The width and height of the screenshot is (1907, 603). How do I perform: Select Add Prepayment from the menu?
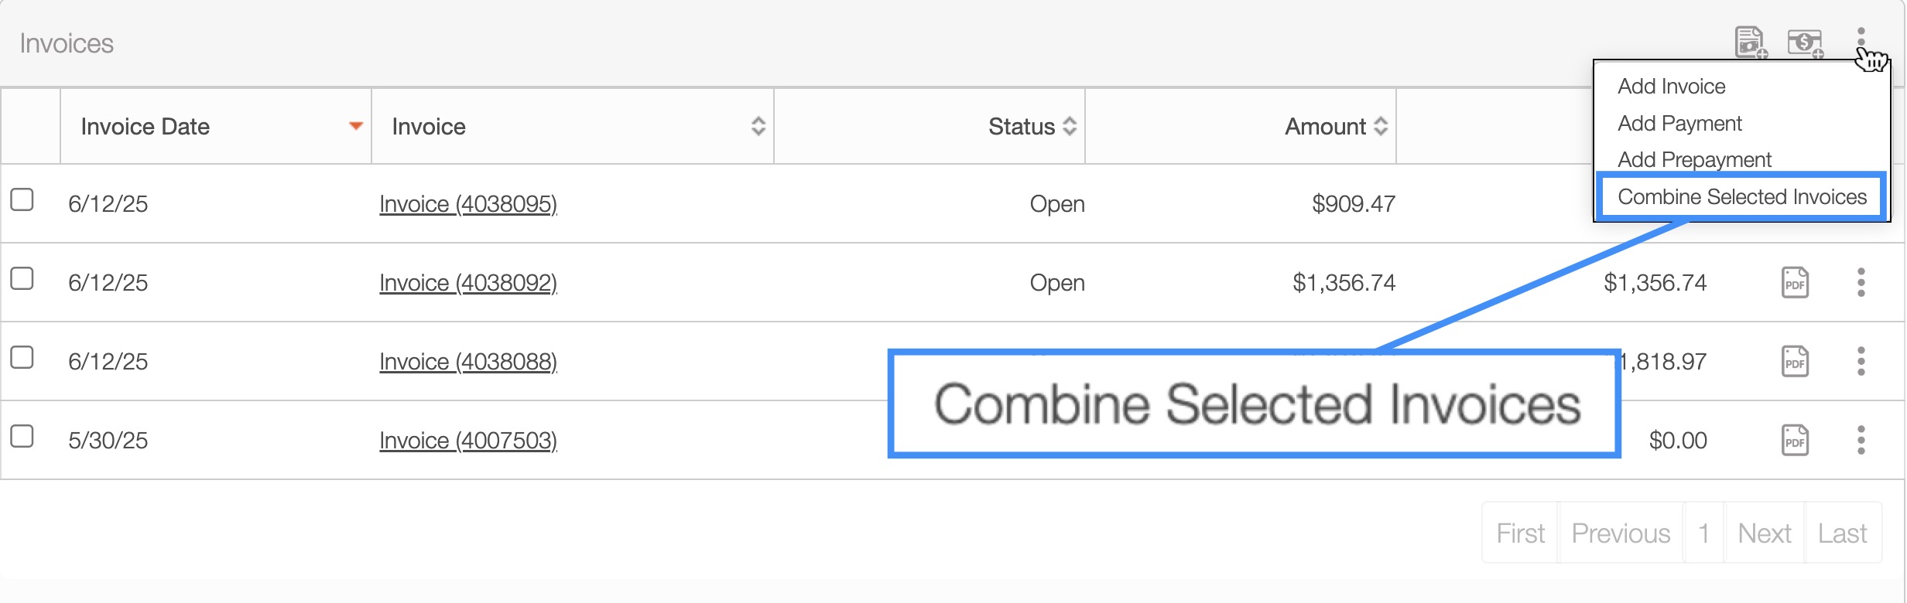[x=1694, y=159]
